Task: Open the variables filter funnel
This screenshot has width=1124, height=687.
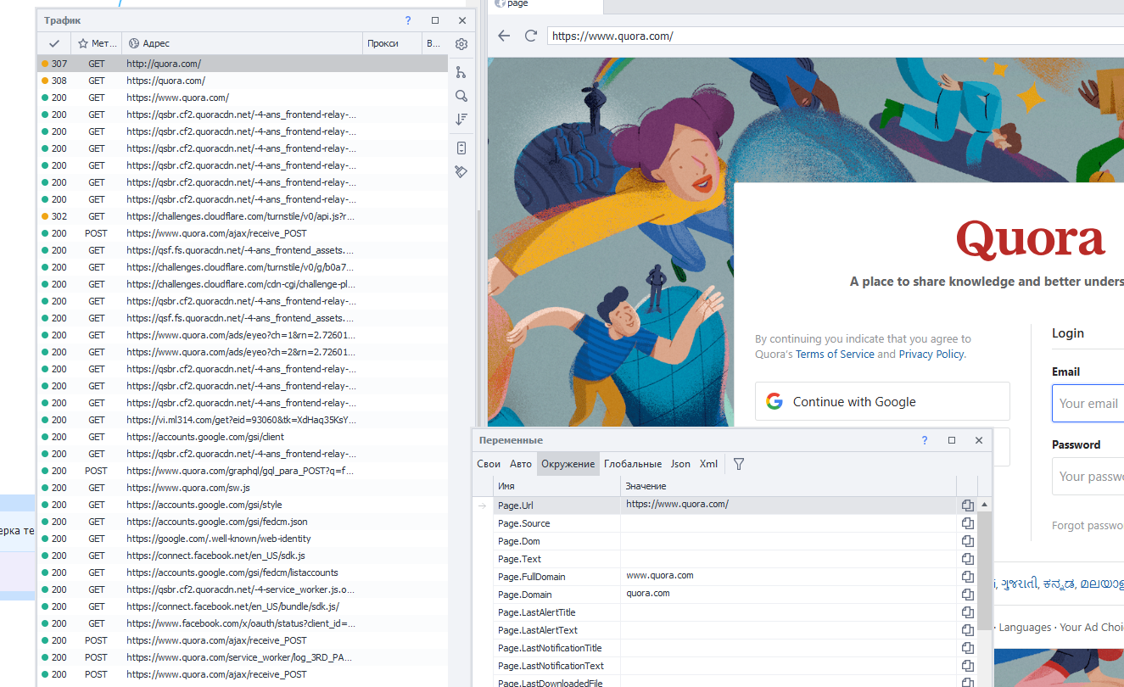Action: (739, 464)
